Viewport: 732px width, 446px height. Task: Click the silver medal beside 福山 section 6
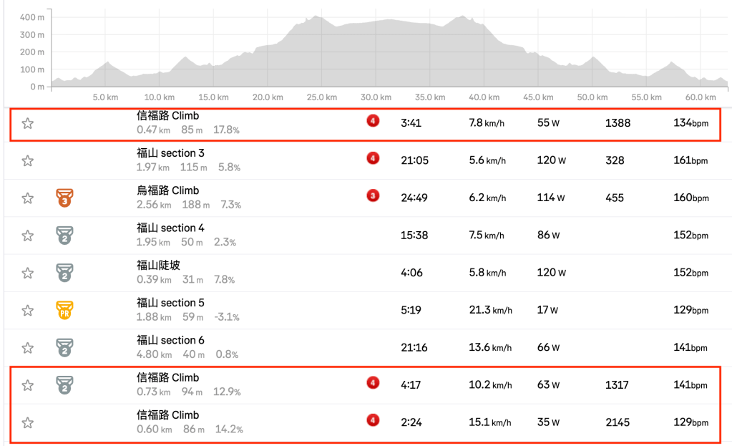[x=65, y=348]
